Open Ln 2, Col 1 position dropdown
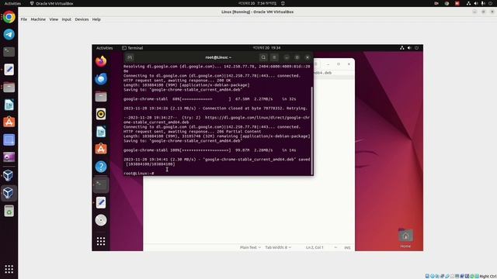 [x=321, y=247]
